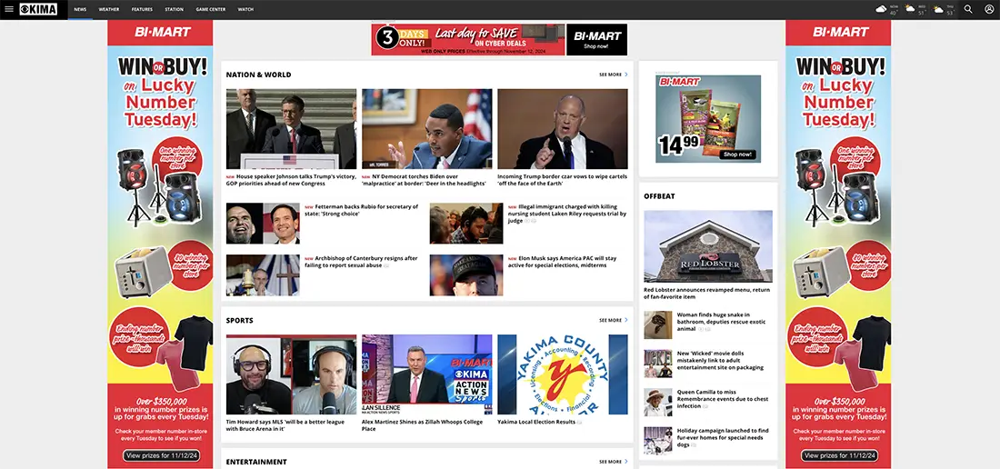
Task: Click View prizes button in right ad
Action: pyautogui.click(x=839, y=455)
